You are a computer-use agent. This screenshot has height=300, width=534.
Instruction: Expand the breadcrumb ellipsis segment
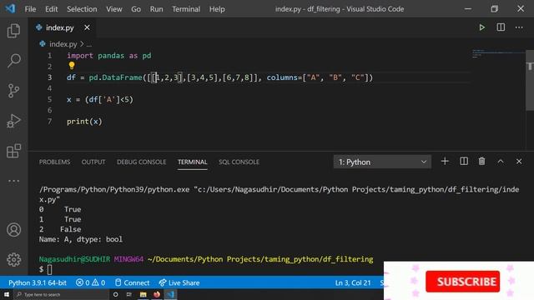[89, 44]
